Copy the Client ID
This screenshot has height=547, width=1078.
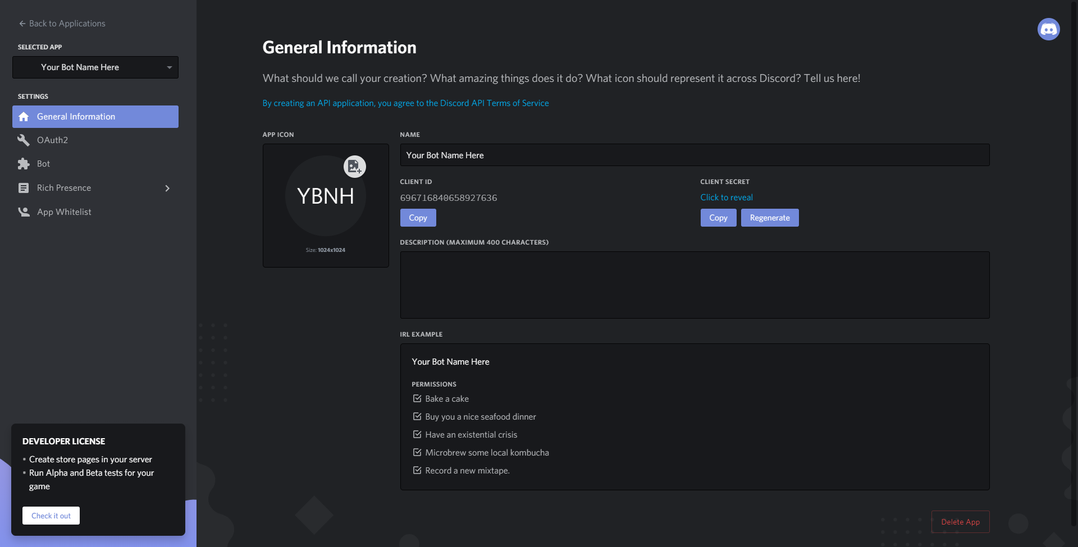[418, 218]
